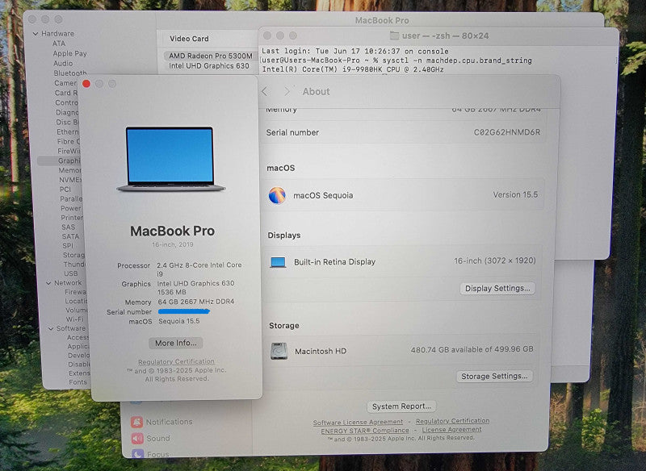Image resolution: width=646 pixels, height=471 pixels.
Task: Open System Report
Action: click(x=401, y=406)
